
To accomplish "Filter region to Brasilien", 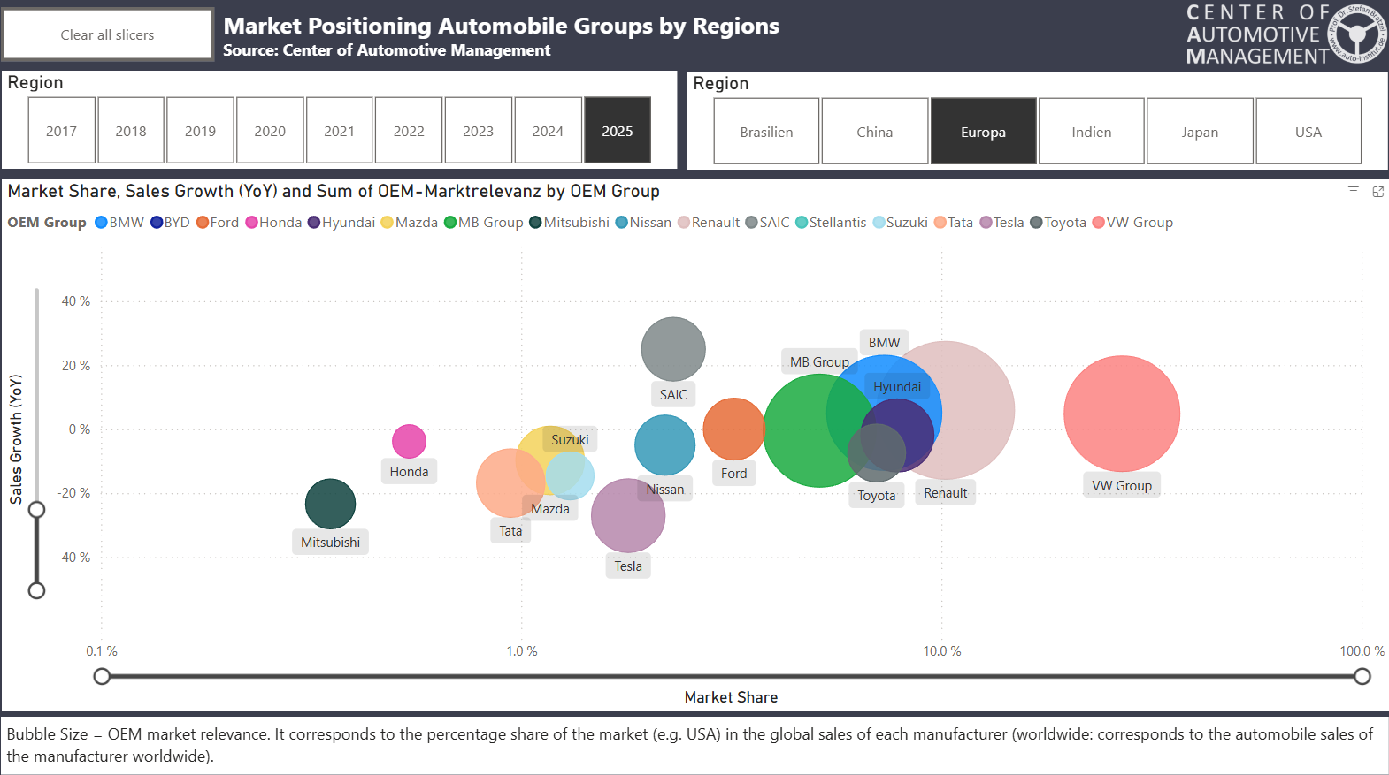I will tap(766, 132).
